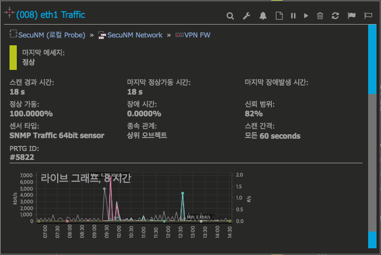
Task: Click the 09:30 time axis label
Action: [x=107, y=231]
